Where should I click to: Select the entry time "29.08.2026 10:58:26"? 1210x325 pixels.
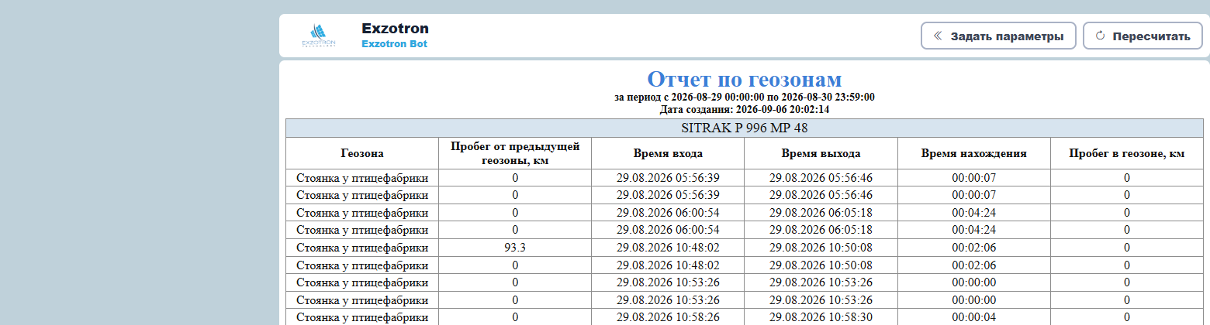pyautogui.click(x=668, y=317)
